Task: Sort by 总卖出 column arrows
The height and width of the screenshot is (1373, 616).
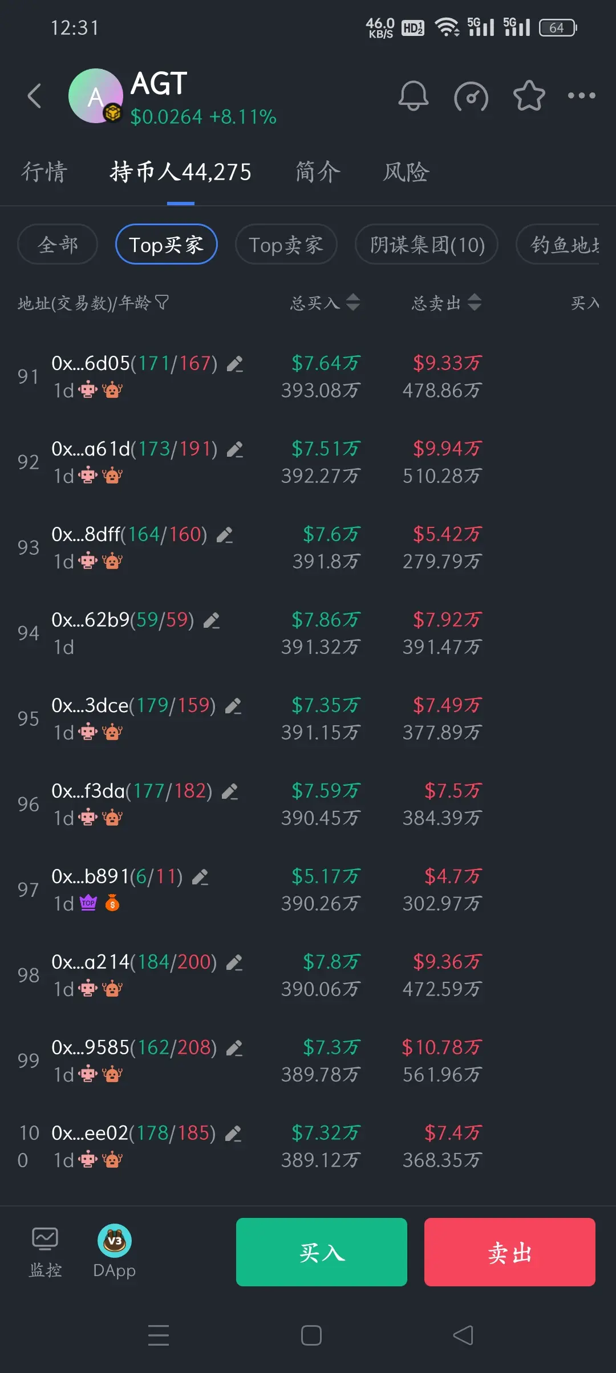Action: click(x=475, y=302)
